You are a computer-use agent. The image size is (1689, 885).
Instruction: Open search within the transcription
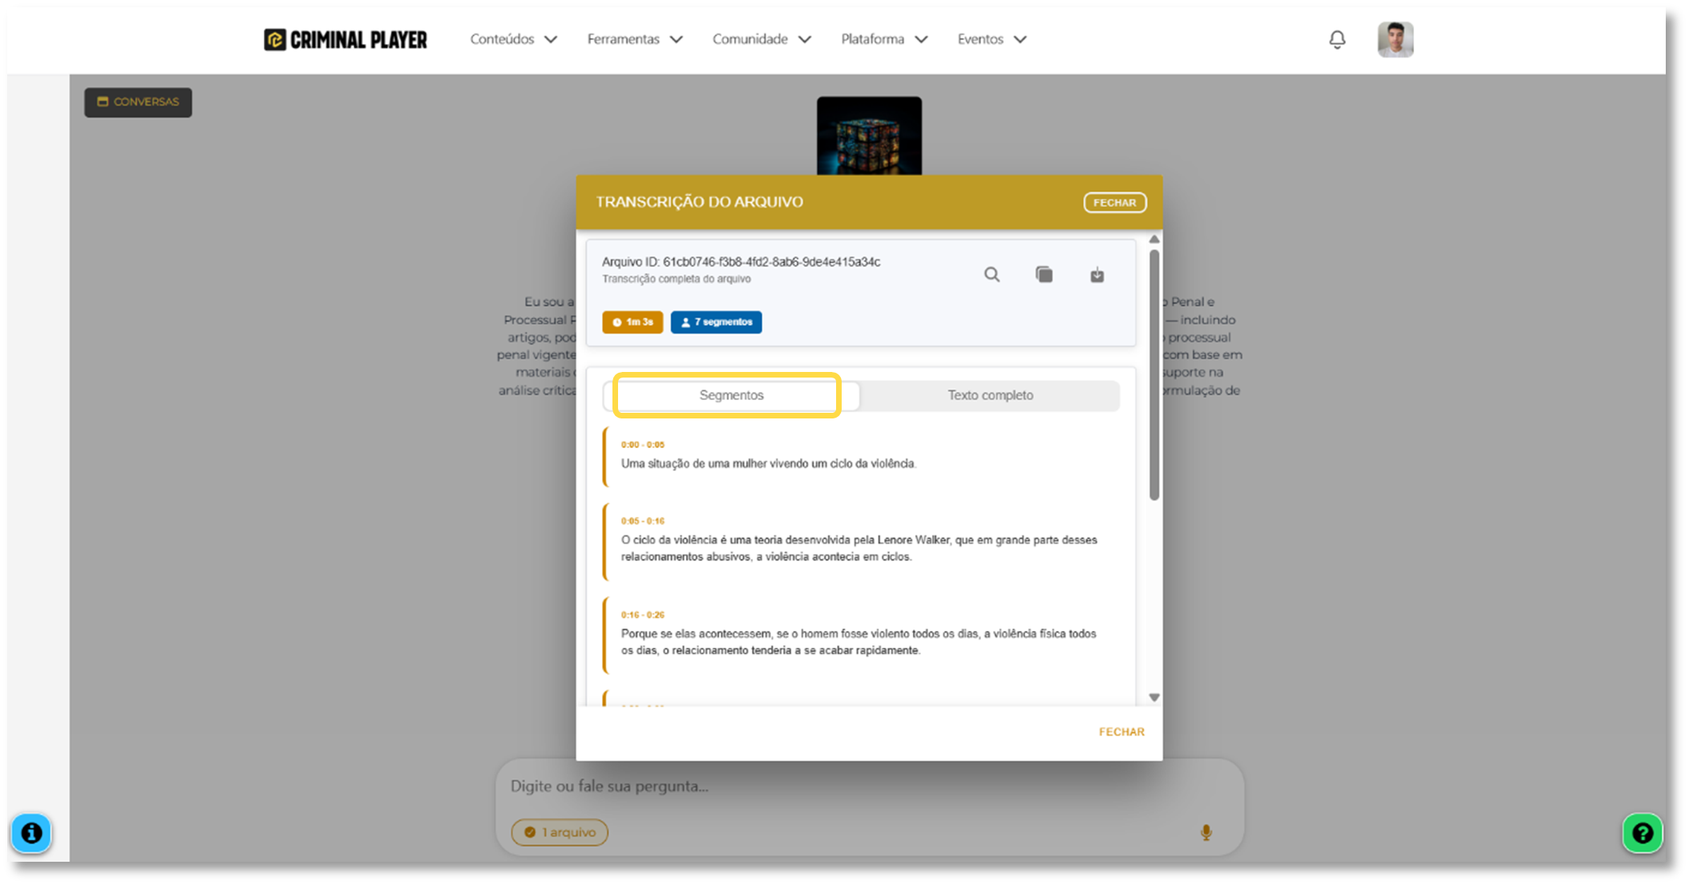pos(992,274)
